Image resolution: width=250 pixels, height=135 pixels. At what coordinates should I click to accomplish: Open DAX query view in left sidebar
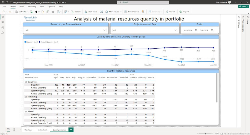[3, 33]
